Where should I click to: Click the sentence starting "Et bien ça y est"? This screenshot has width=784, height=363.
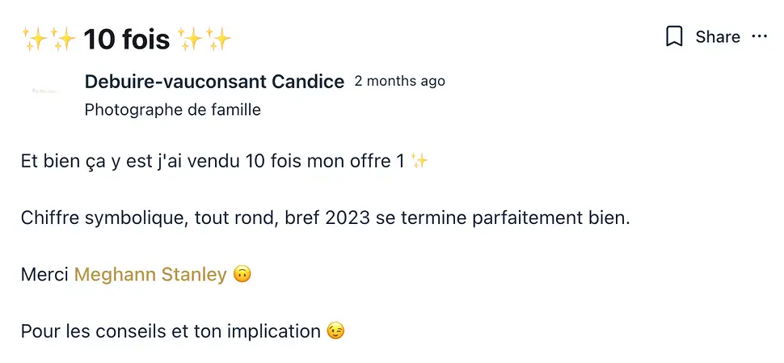pos(225,162)
